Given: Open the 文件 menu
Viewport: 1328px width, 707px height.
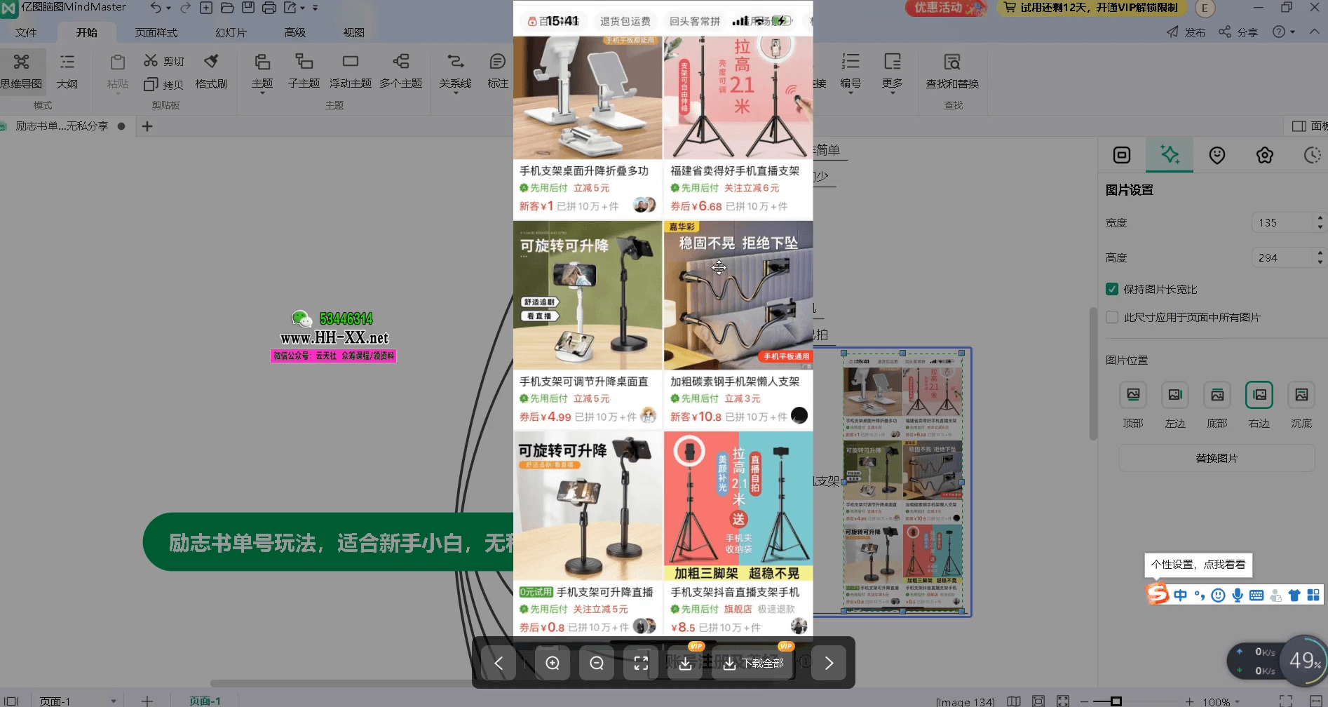Looking at the screenshot, I should pyautogui.click(x=26, y=32).
